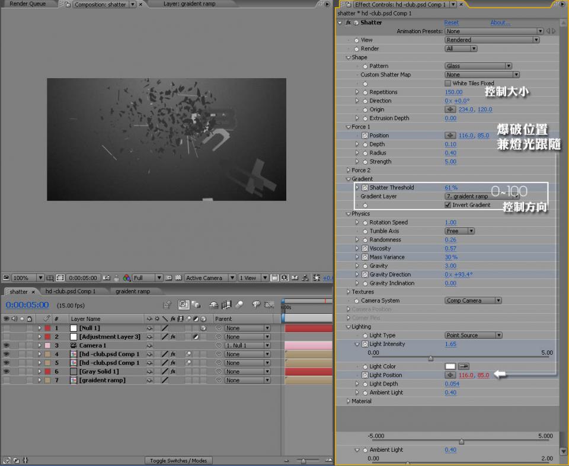
Task: Open the Pattern dropdown set to Glass
Action: [478, 66]
